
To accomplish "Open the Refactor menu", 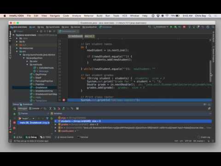I will tap(88, 16).
